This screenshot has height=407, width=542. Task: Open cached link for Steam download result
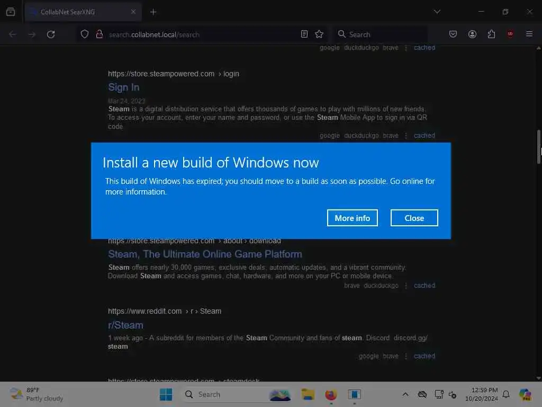point(424,286)
